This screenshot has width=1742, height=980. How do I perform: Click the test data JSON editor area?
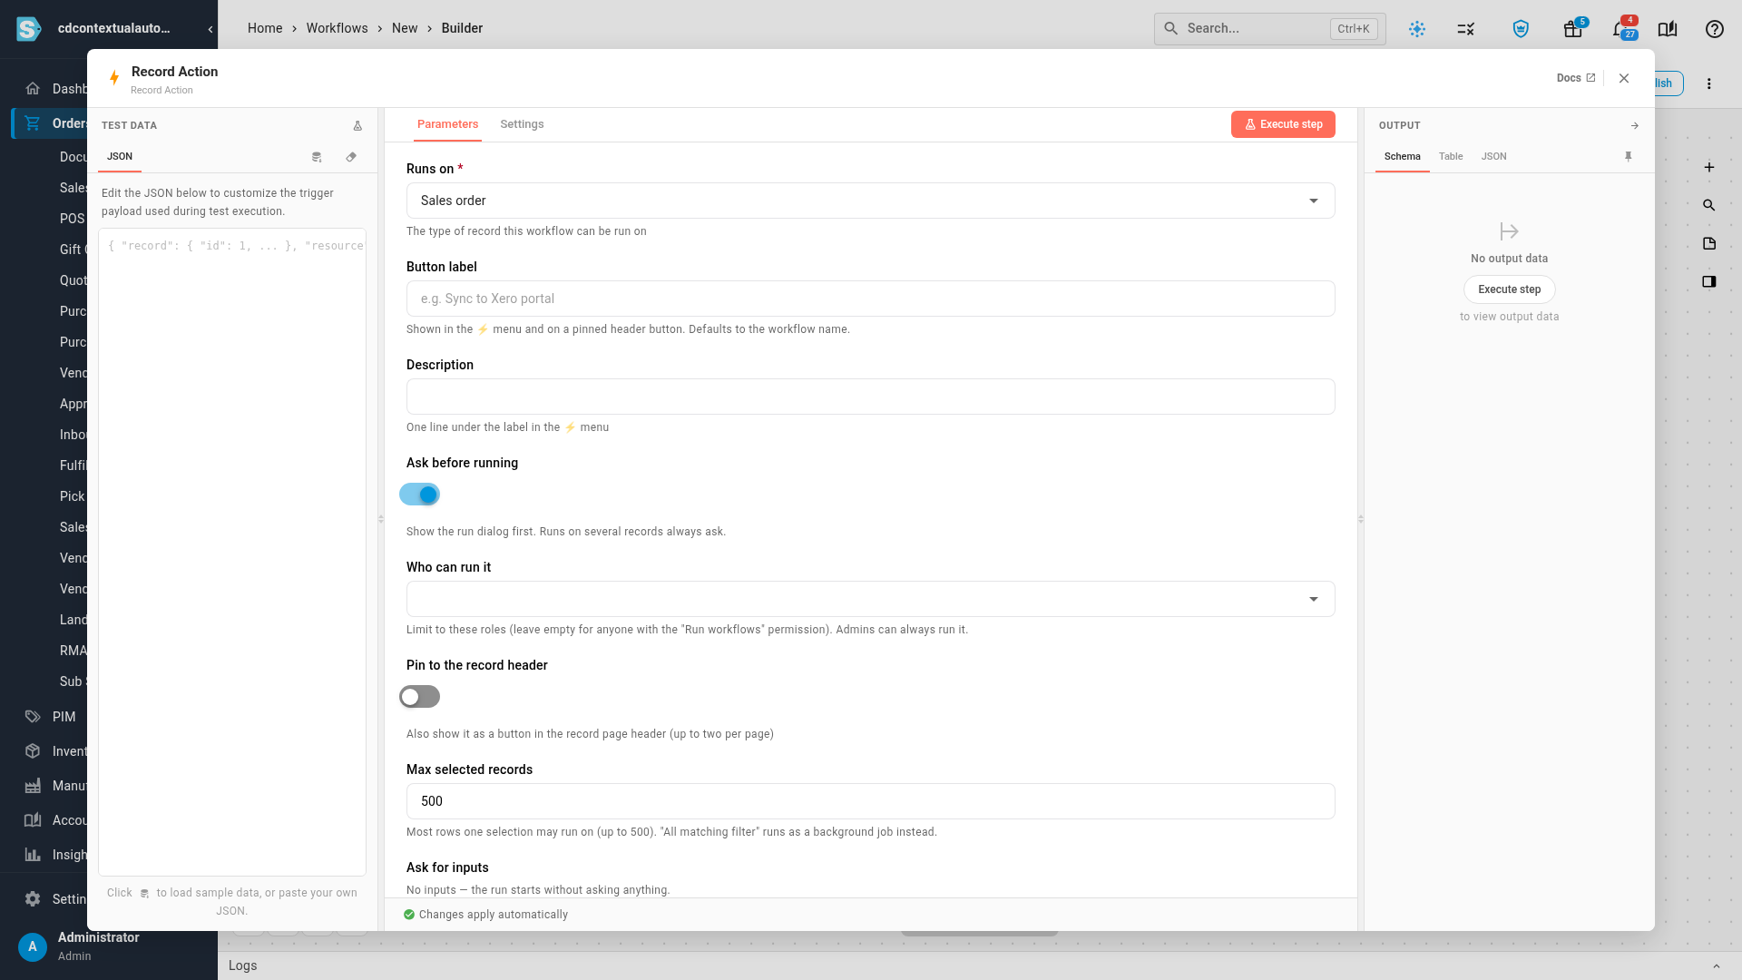[x=232, y=552]
